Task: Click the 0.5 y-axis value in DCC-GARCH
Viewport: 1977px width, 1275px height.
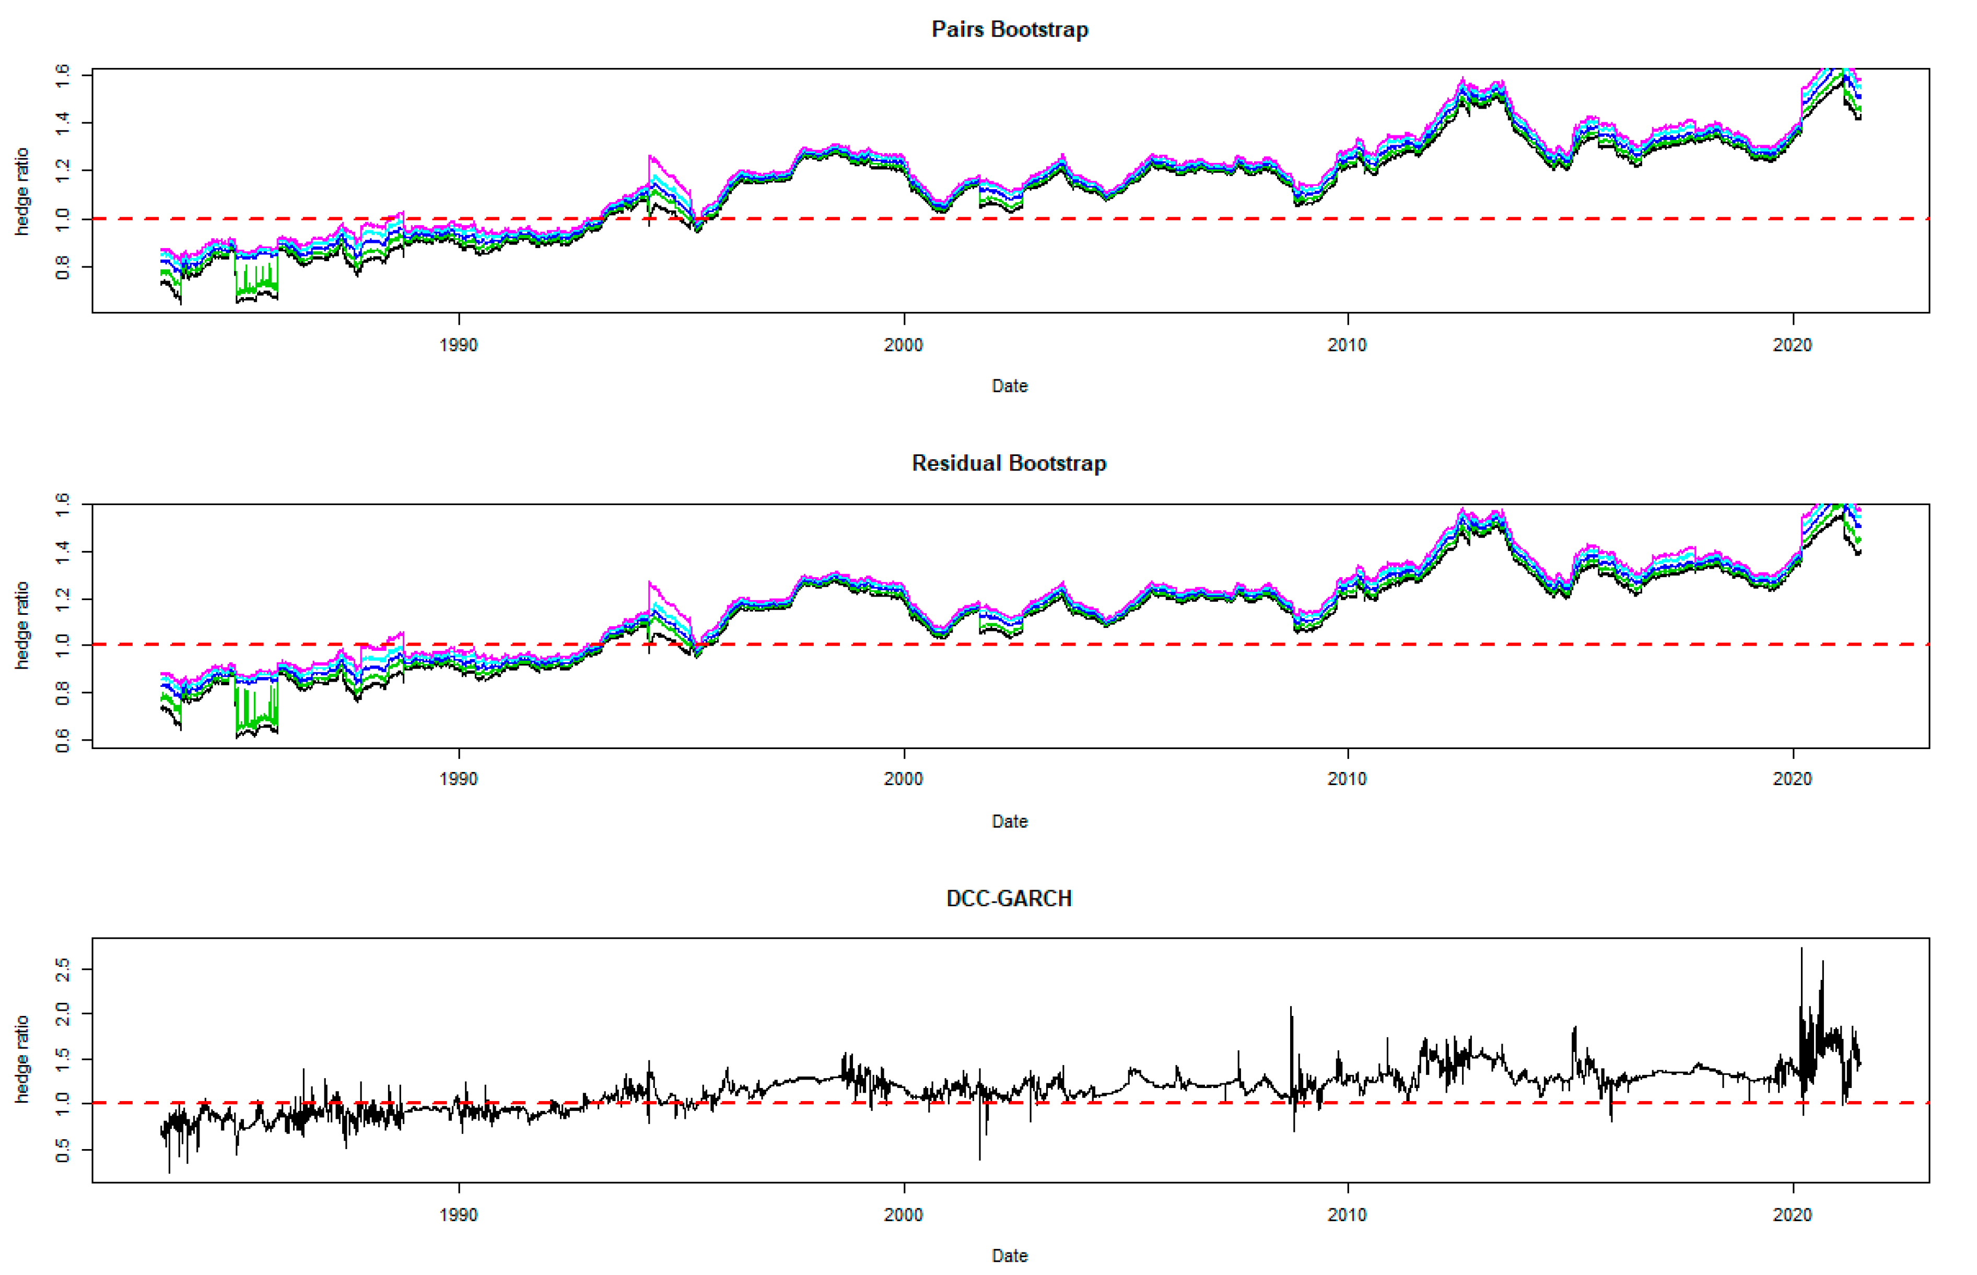Action: pos(63,1150)
